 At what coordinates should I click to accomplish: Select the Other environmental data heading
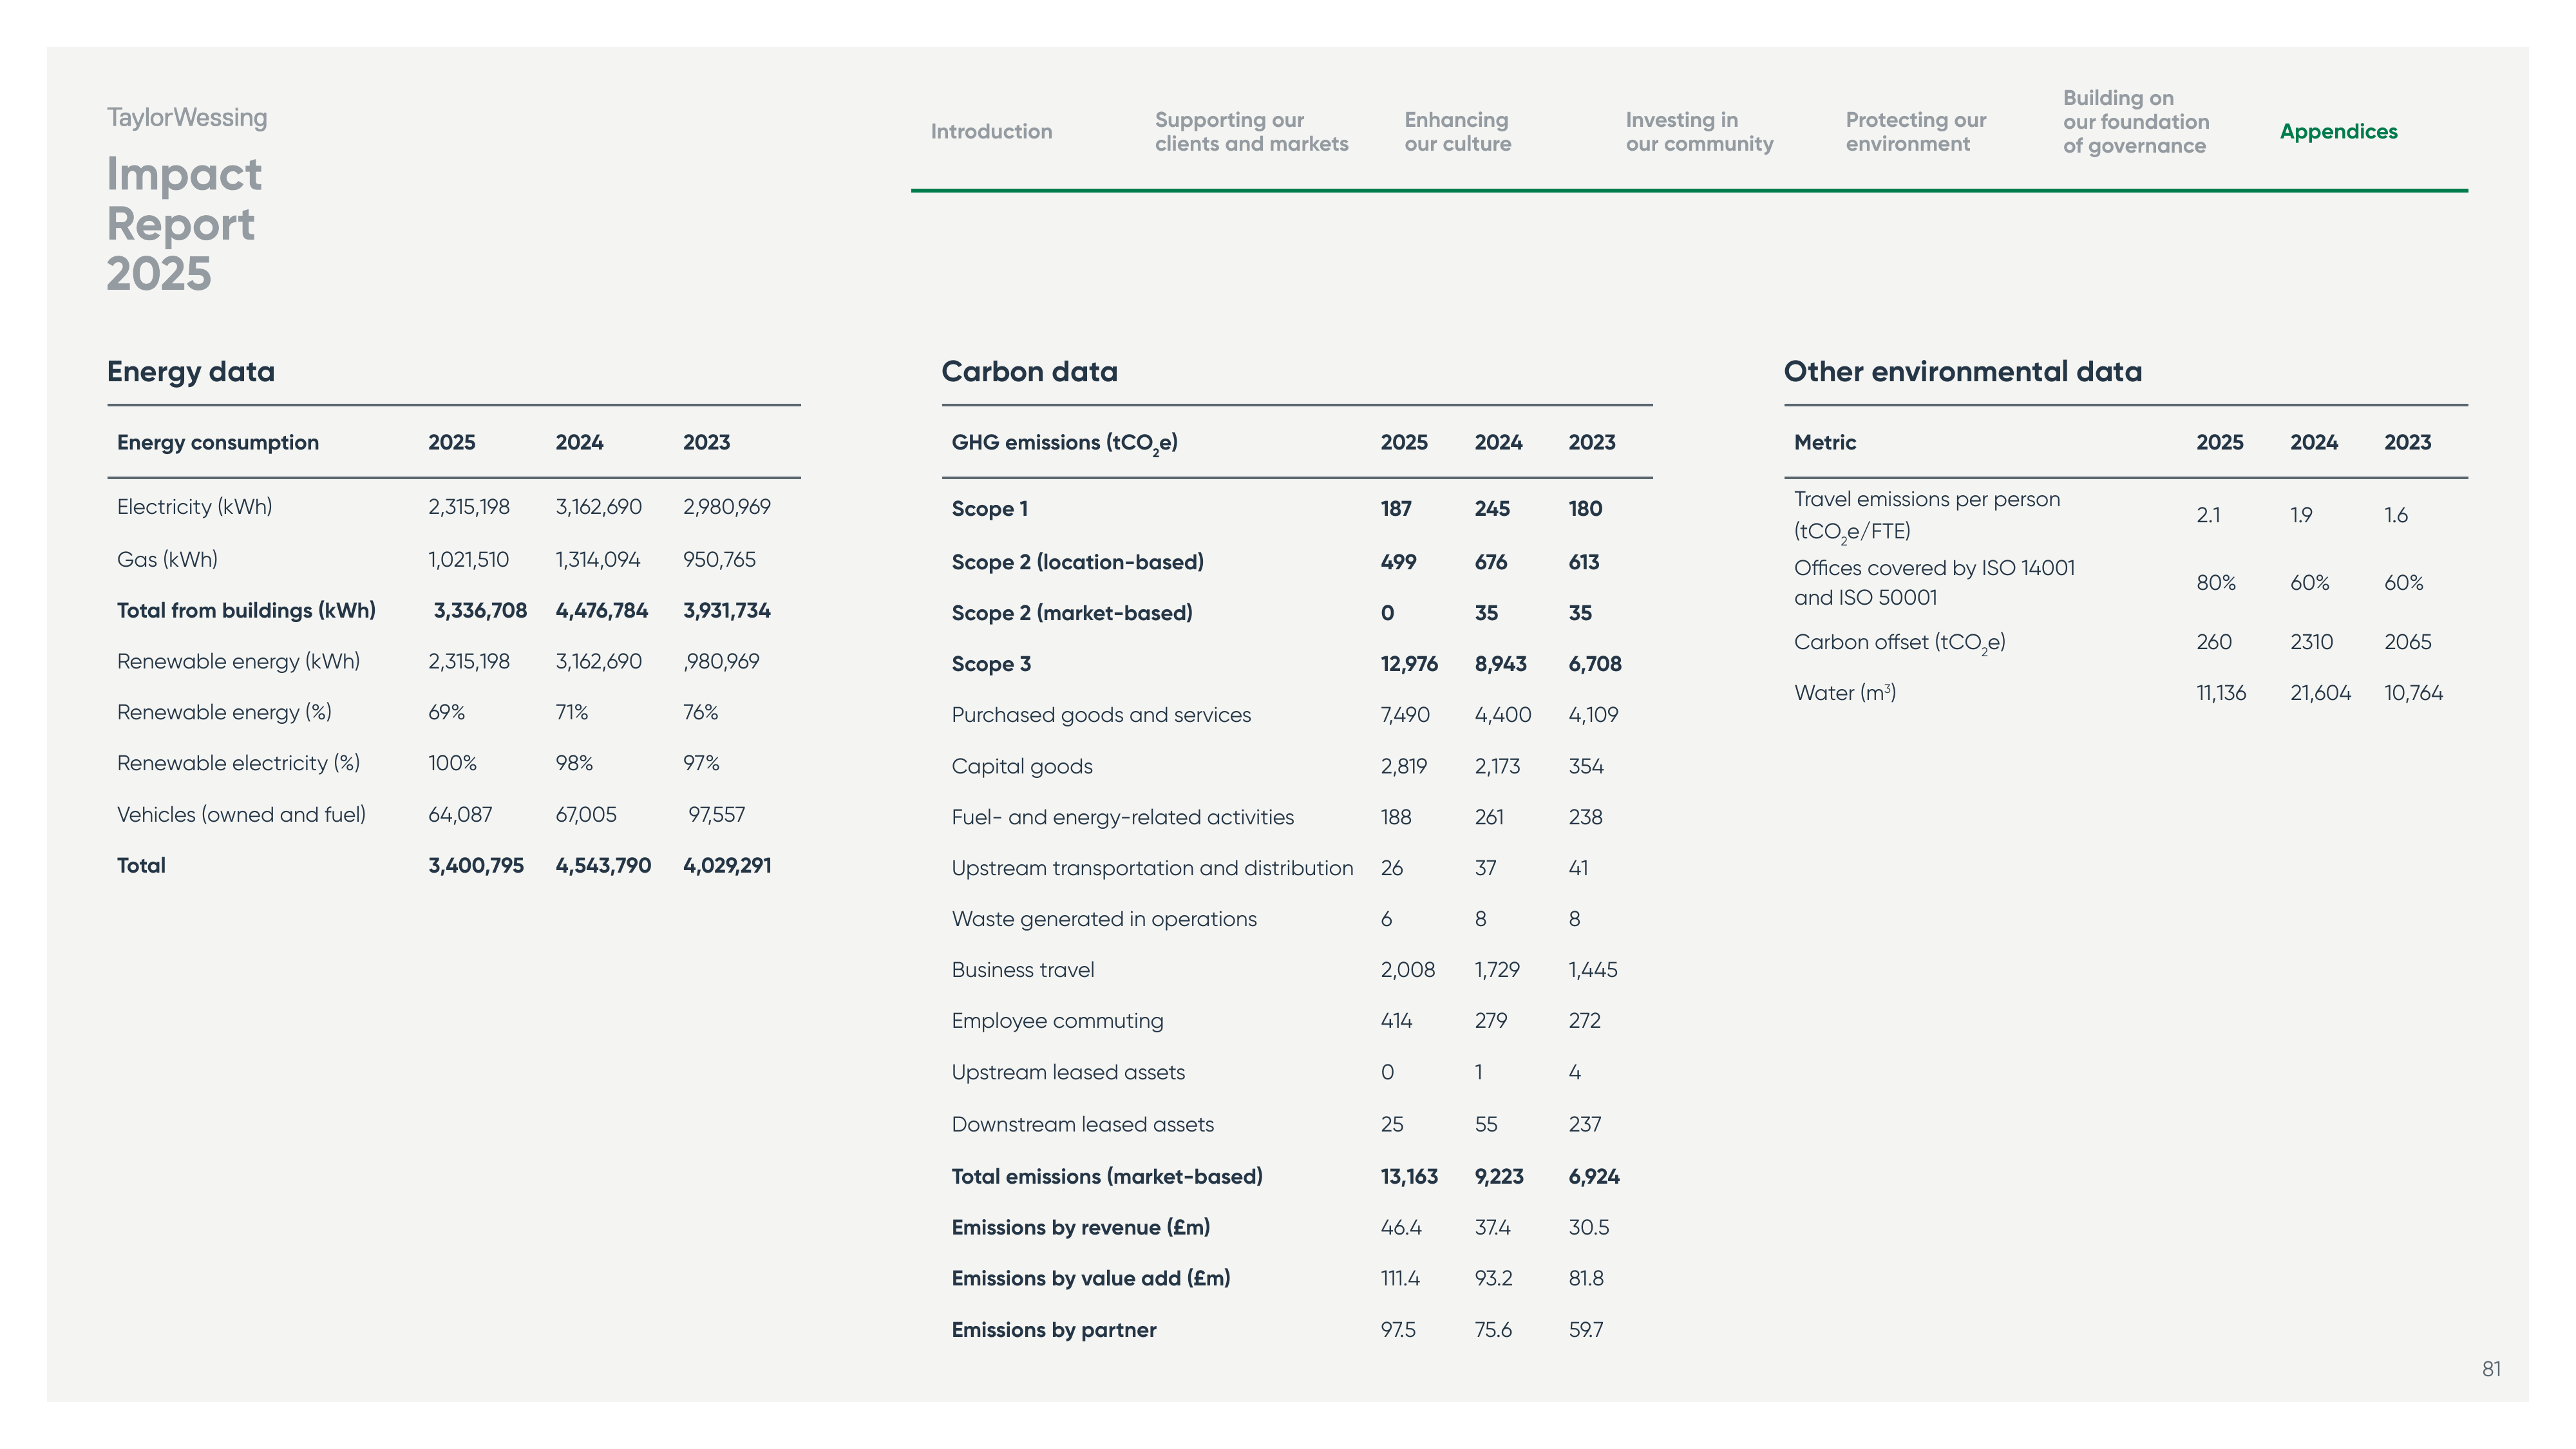pos(1962,371)
